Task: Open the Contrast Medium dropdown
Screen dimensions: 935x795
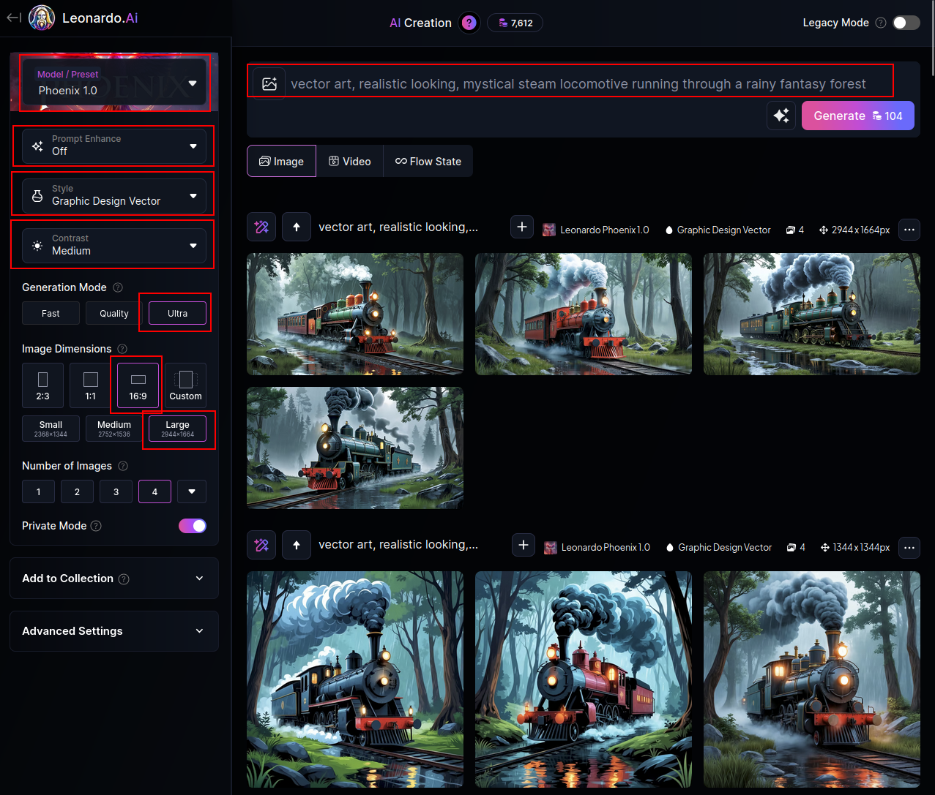Action: coord(114,245)
